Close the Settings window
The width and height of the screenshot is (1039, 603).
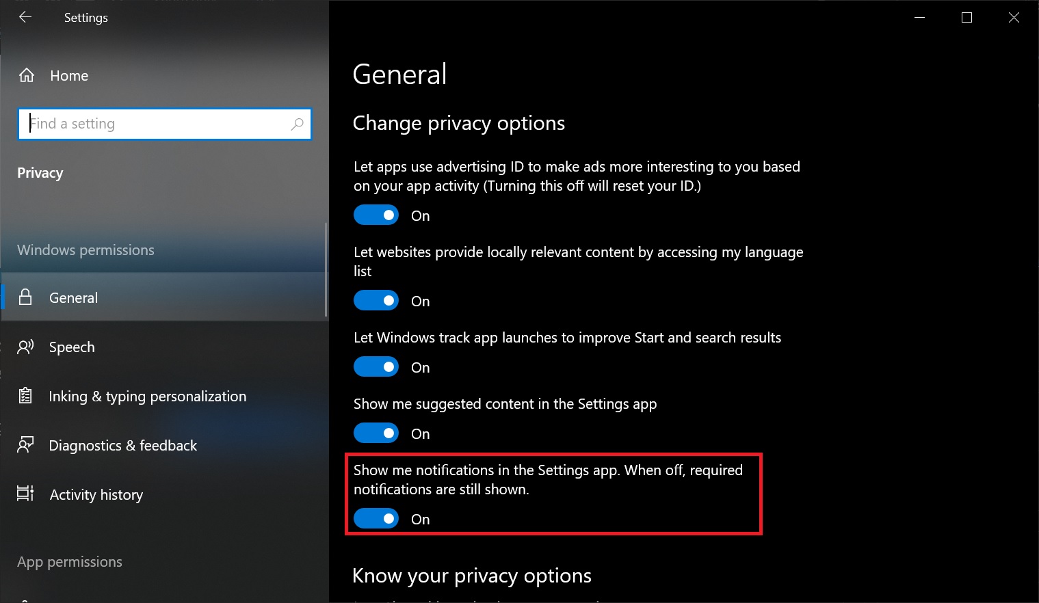pos(1014,17)
